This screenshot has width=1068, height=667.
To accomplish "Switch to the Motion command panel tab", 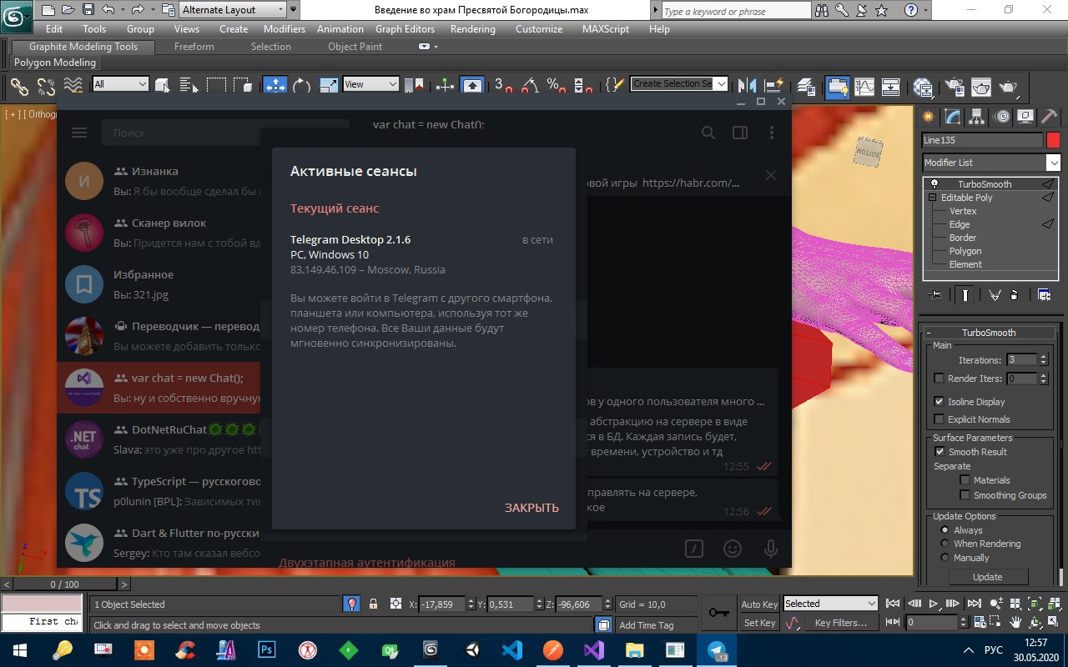I will coord(1002,117).
